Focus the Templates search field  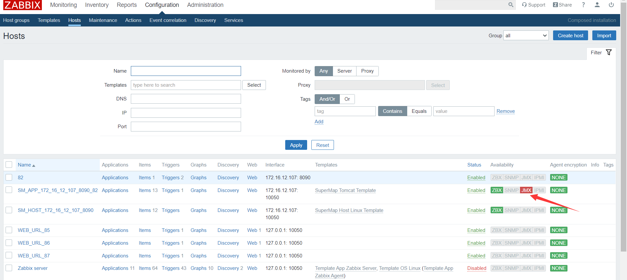(x=186, y=85)
